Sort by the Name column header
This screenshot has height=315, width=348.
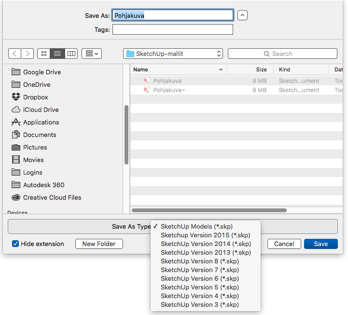pyautogui.click(x=178, y=69)
